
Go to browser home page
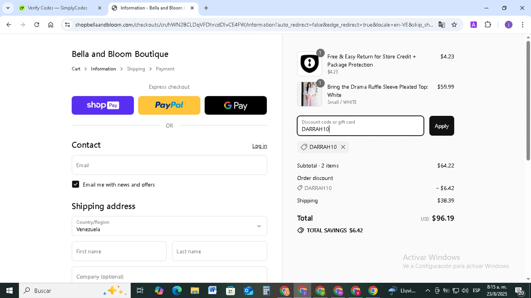[x=51, y=25]
